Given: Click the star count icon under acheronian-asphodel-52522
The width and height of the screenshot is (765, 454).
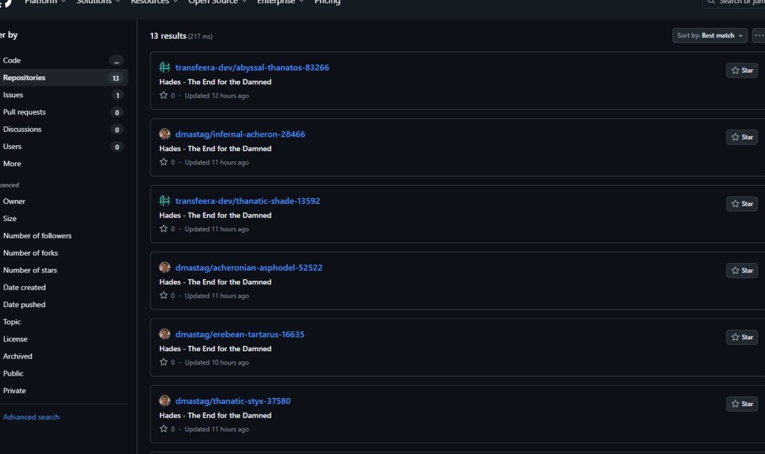Looking at the screenshot, I should (164, 296).
